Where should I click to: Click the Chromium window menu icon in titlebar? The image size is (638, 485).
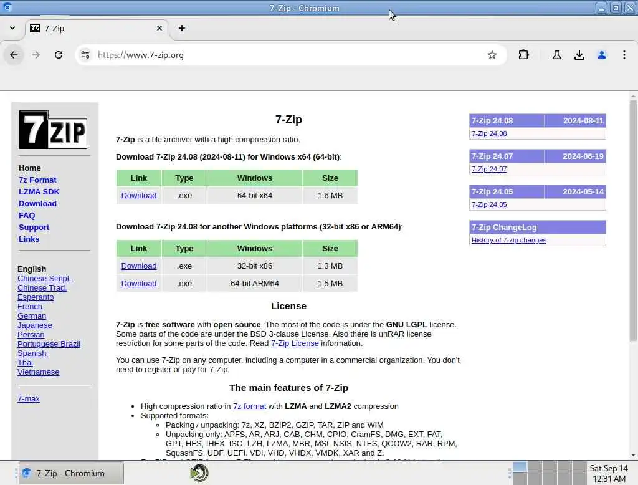click(7, 7)
